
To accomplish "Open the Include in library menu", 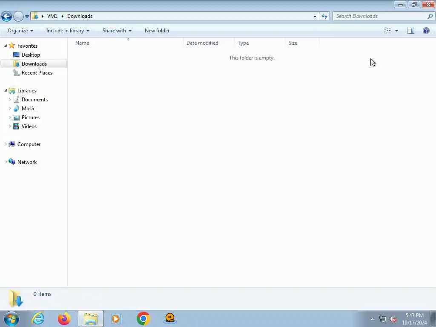I will tap(68, 31).
